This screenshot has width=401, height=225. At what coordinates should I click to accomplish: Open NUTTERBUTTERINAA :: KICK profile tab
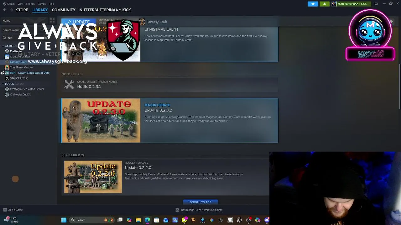[105, 10]
